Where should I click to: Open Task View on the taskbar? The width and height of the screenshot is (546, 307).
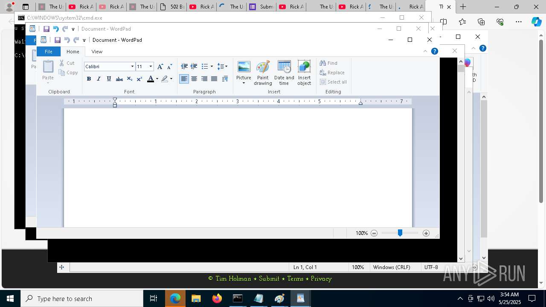click(x=154, y=298)
